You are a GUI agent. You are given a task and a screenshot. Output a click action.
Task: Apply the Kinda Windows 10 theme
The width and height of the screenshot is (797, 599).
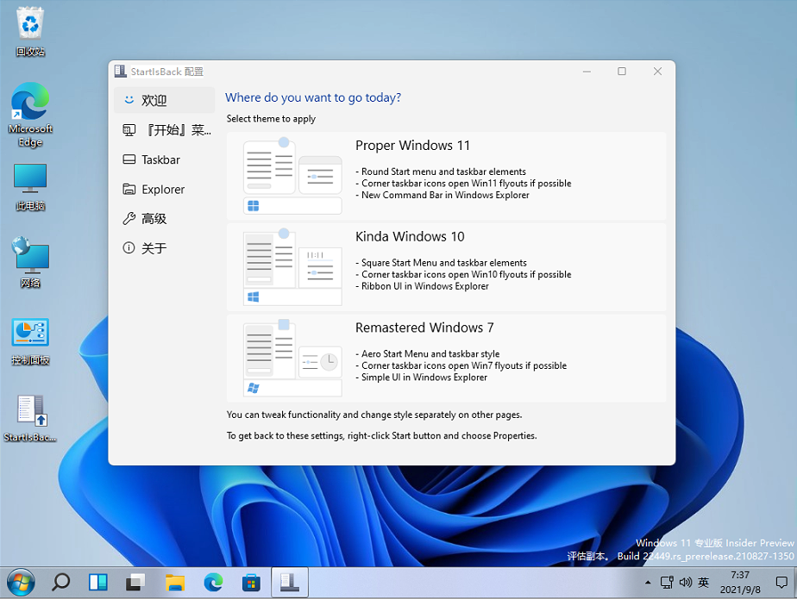tap(446, 265)
